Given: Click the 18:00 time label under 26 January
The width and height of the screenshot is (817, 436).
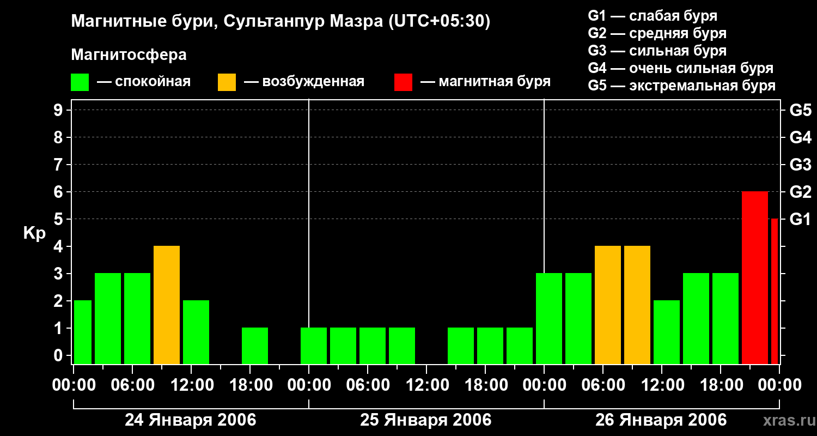Looking at the screenshot, I should click(x=721, y=385).
